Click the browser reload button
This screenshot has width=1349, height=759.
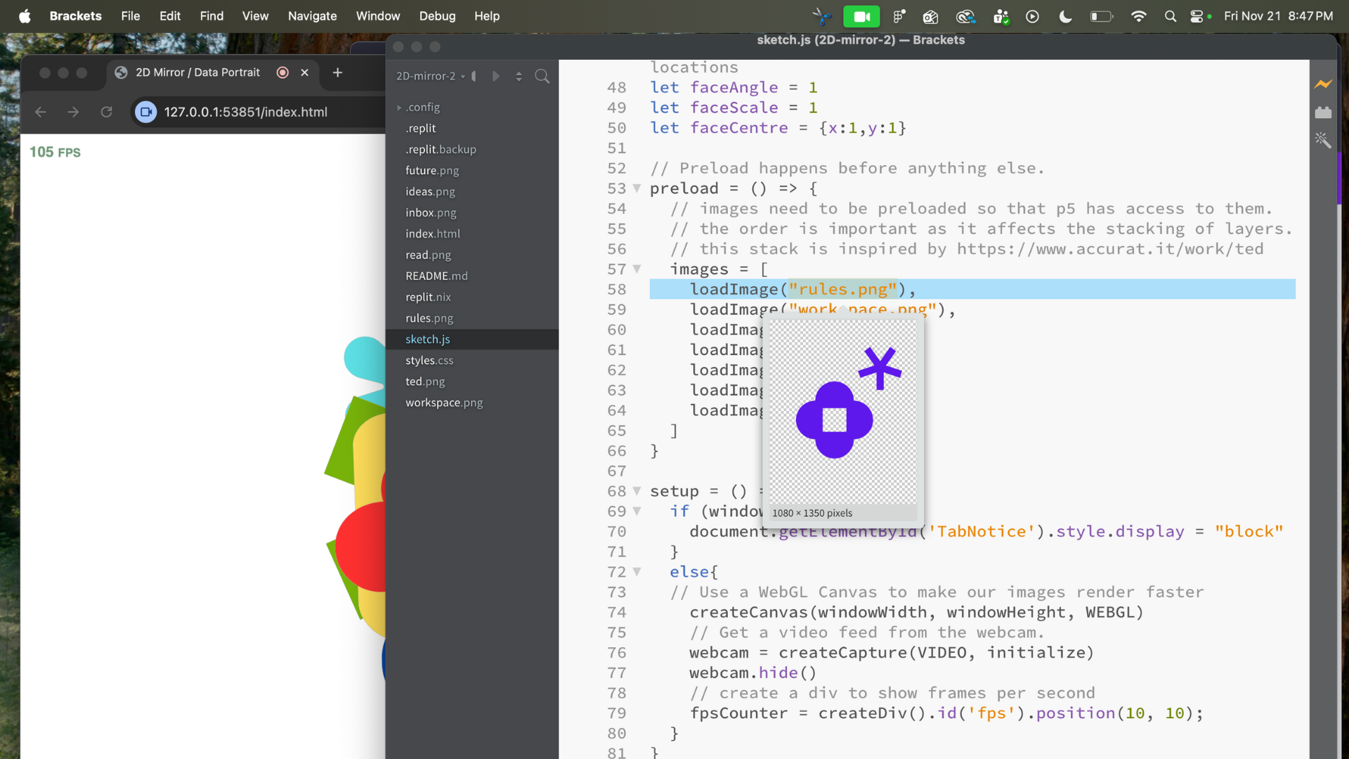click(x=106, y=112)
